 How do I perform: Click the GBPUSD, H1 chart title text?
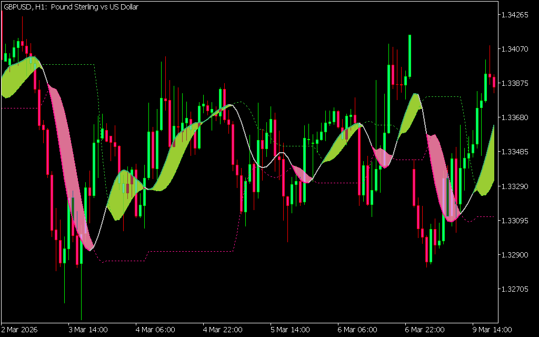pyautogui.click(x=71, y=7)
